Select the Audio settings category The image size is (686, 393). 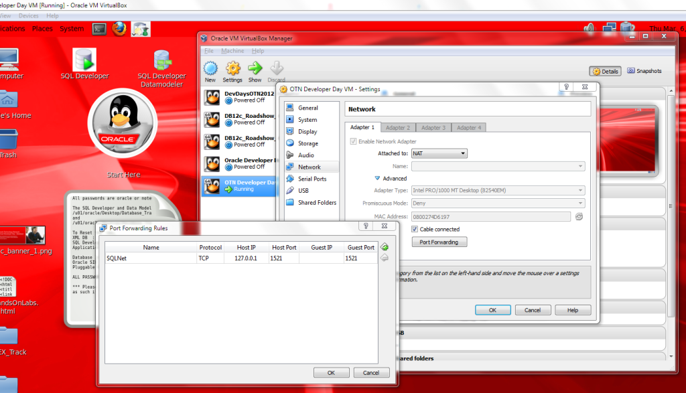311,155
